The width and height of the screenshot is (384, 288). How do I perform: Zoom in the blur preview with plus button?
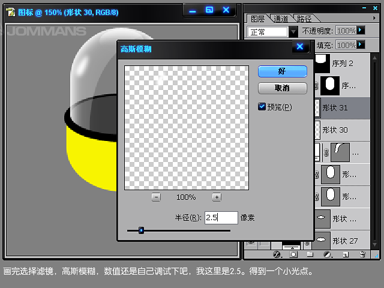(x=217, y=197)
